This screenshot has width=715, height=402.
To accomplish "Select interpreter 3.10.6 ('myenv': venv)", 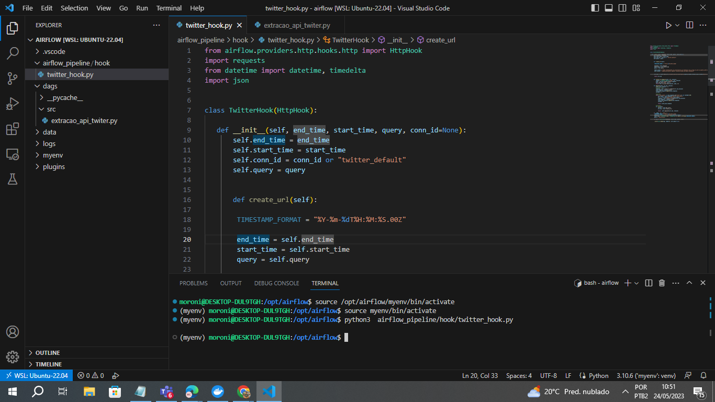I will 646,375.
